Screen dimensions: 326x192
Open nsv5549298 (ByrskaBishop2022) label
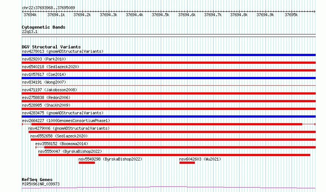point(110,159)
